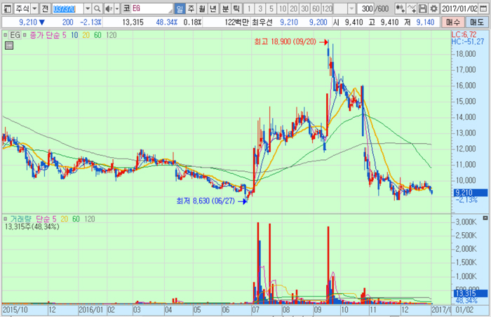Image resolution: width=491 pixels, height=317 pixels.
Task: Switch chart to 주 (weekly) period
Action: coord(191,8)
